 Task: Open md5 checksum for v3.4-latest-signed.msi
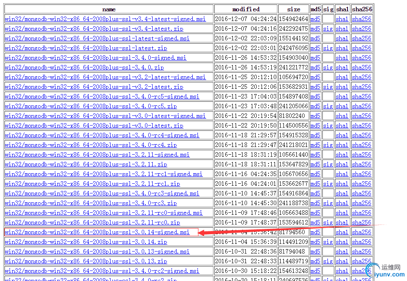(315, 19)
